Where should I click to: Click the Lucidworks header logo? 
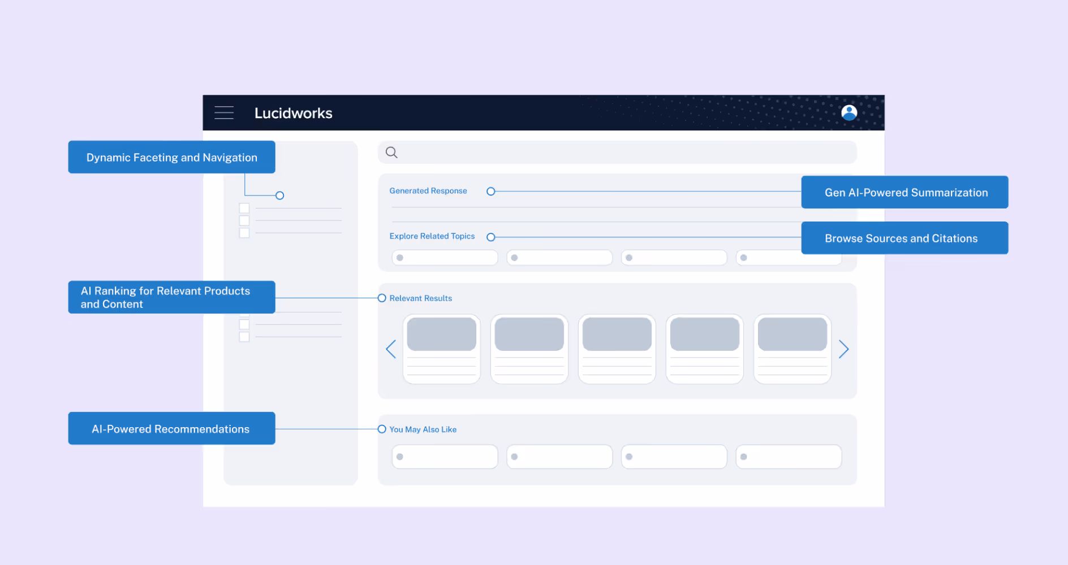click(293, 113)
